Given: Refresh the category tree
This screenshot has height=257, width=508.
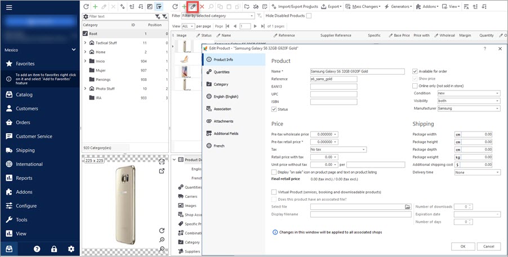Looking at the screenshot, I should (86, 7).
